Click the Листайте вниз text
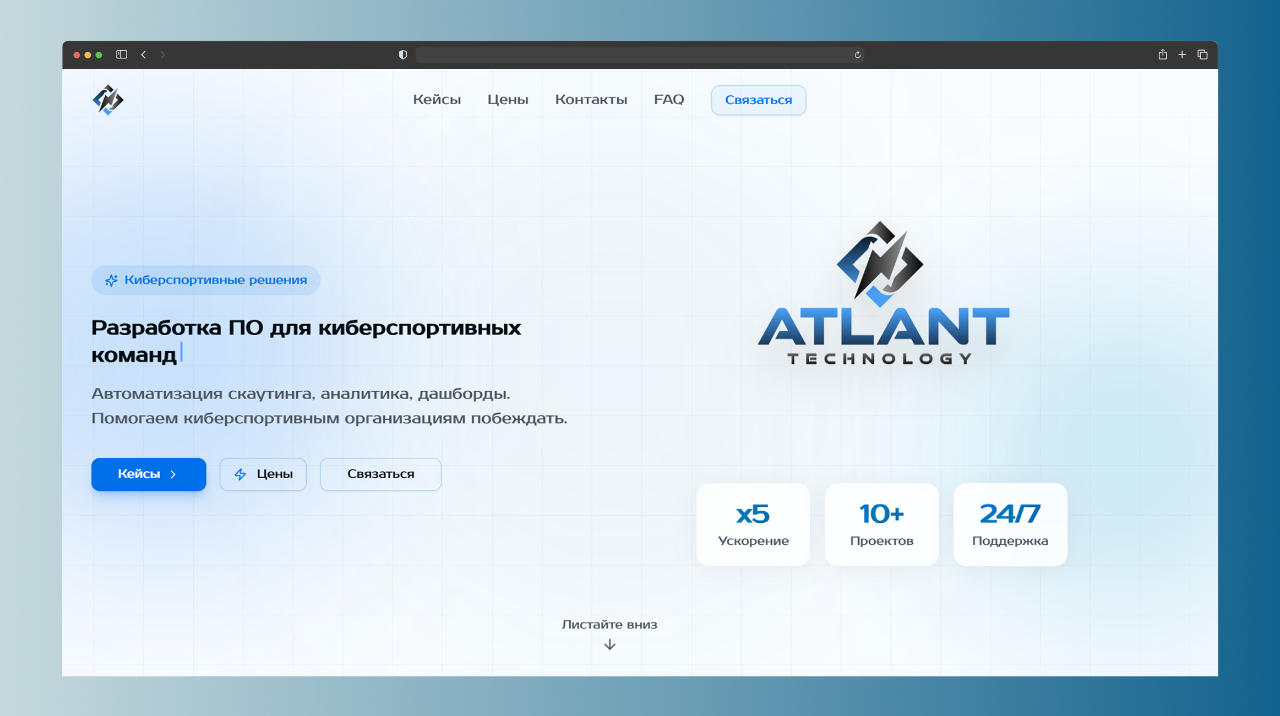 (x=609, y=624)
